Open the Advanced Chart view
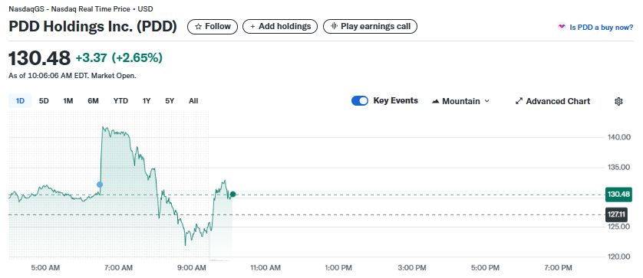 click(x=552, y=101)
